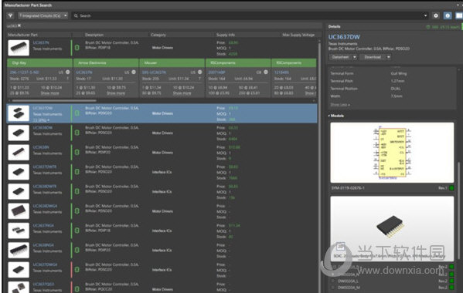Sort by Category column header
The image size is (463, 293).
pyautogui.click(x=158, y=35)
